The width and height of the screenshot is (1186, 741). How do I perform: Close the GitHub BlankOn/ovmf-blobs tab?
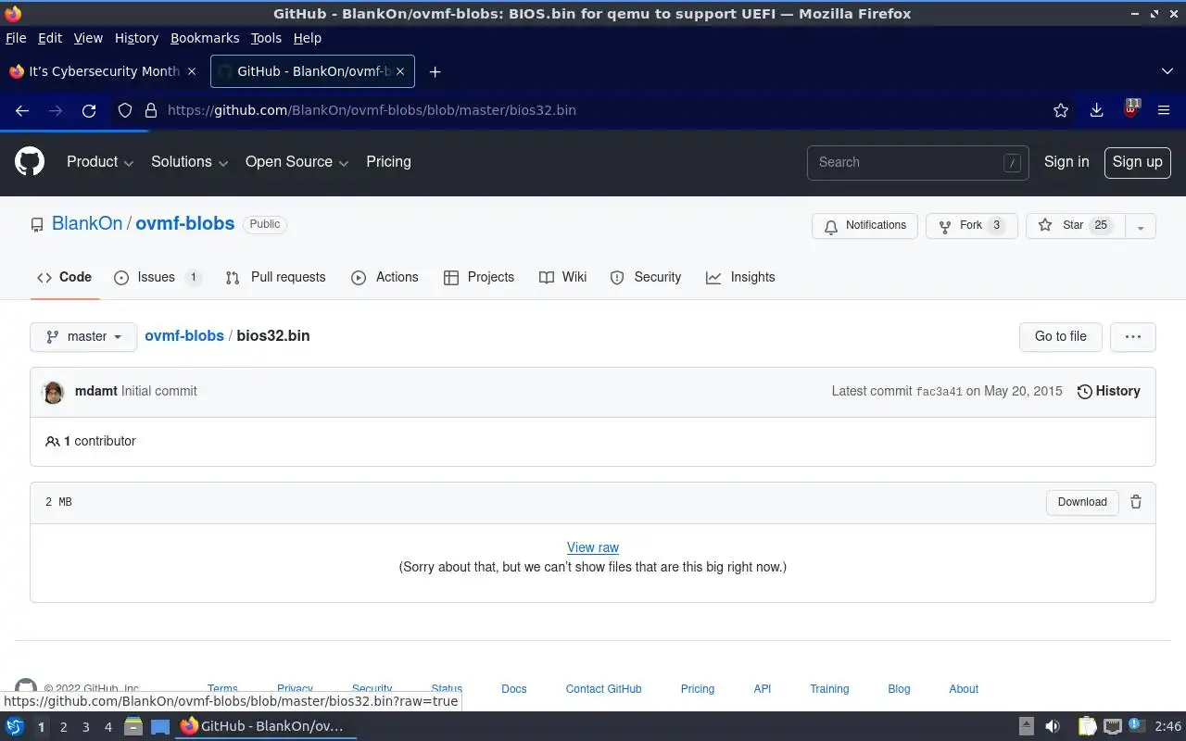click(x=400, y=71)
